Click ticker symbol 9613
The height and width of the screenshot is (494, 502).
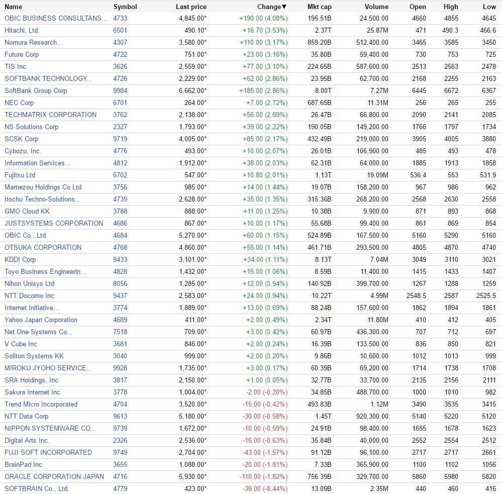[x=120, y=416]
